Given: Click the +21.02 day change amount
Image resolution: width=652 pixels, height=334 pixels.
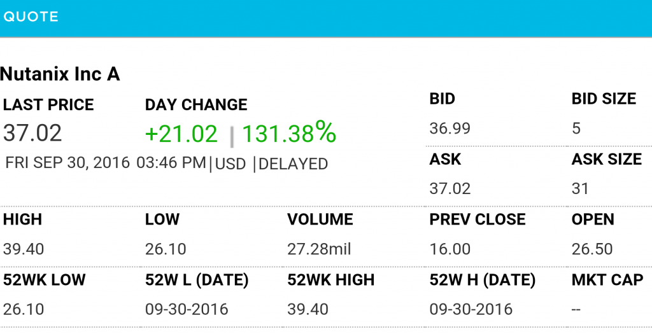Looking at the screenshot, I should [x=181, y=134].
